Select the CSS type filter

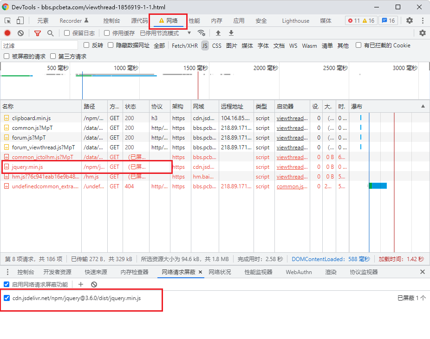(217, 45)
